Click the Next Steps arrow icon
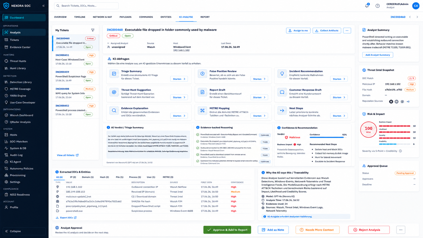 [282, 111]
